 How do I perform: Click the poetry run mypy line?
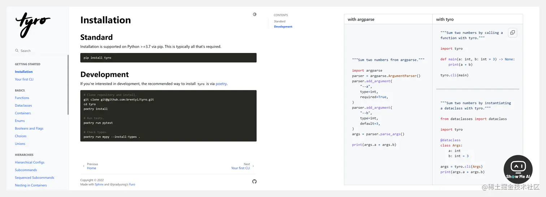tap(112, 137)
